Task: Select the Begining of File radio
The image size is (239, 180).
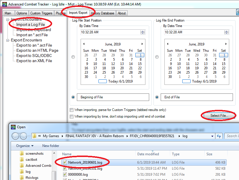Action: (73, 97)
